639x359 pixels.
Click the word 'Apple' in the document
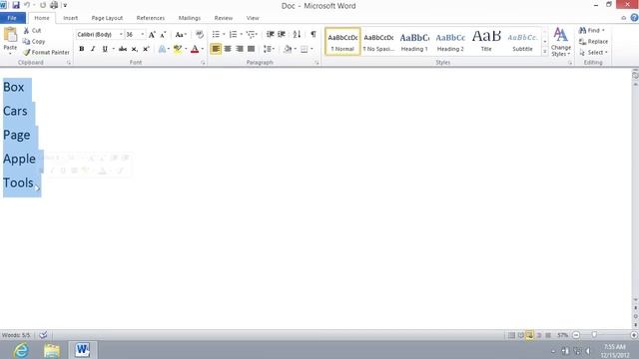[19, 159]
